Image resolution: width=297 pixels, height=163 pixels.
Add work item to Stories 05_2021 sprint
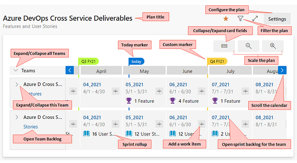(x=159, y=124)
